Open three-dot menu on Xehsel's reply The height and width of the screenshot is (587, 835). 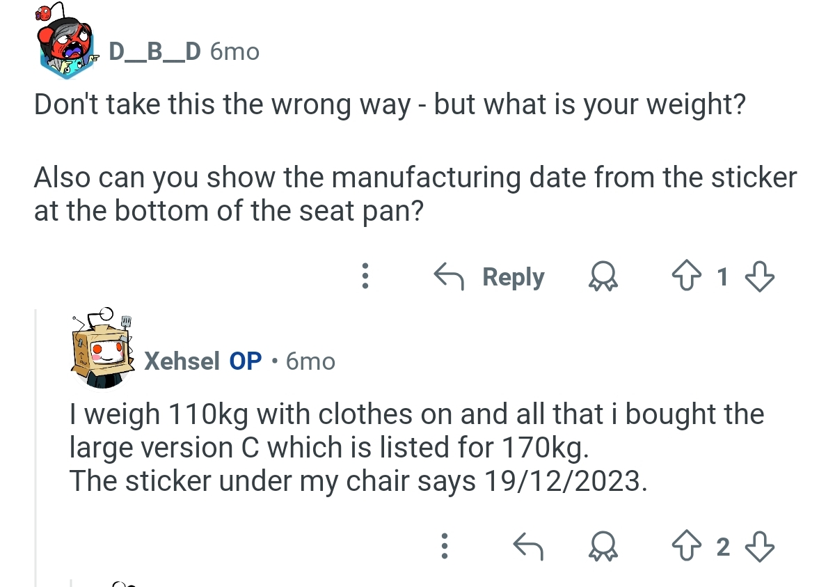(x=443, y=547)
